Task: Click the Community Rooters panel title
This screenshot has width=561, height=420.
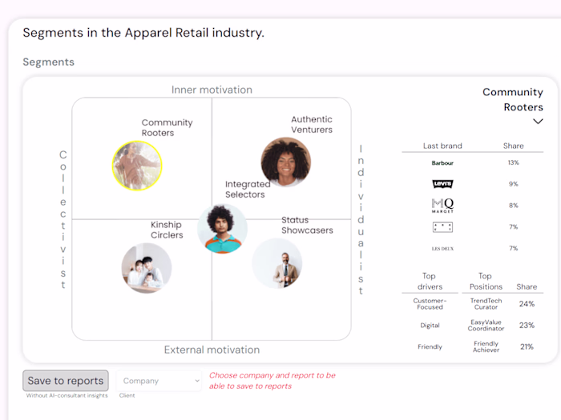Action: coord(513,99)
